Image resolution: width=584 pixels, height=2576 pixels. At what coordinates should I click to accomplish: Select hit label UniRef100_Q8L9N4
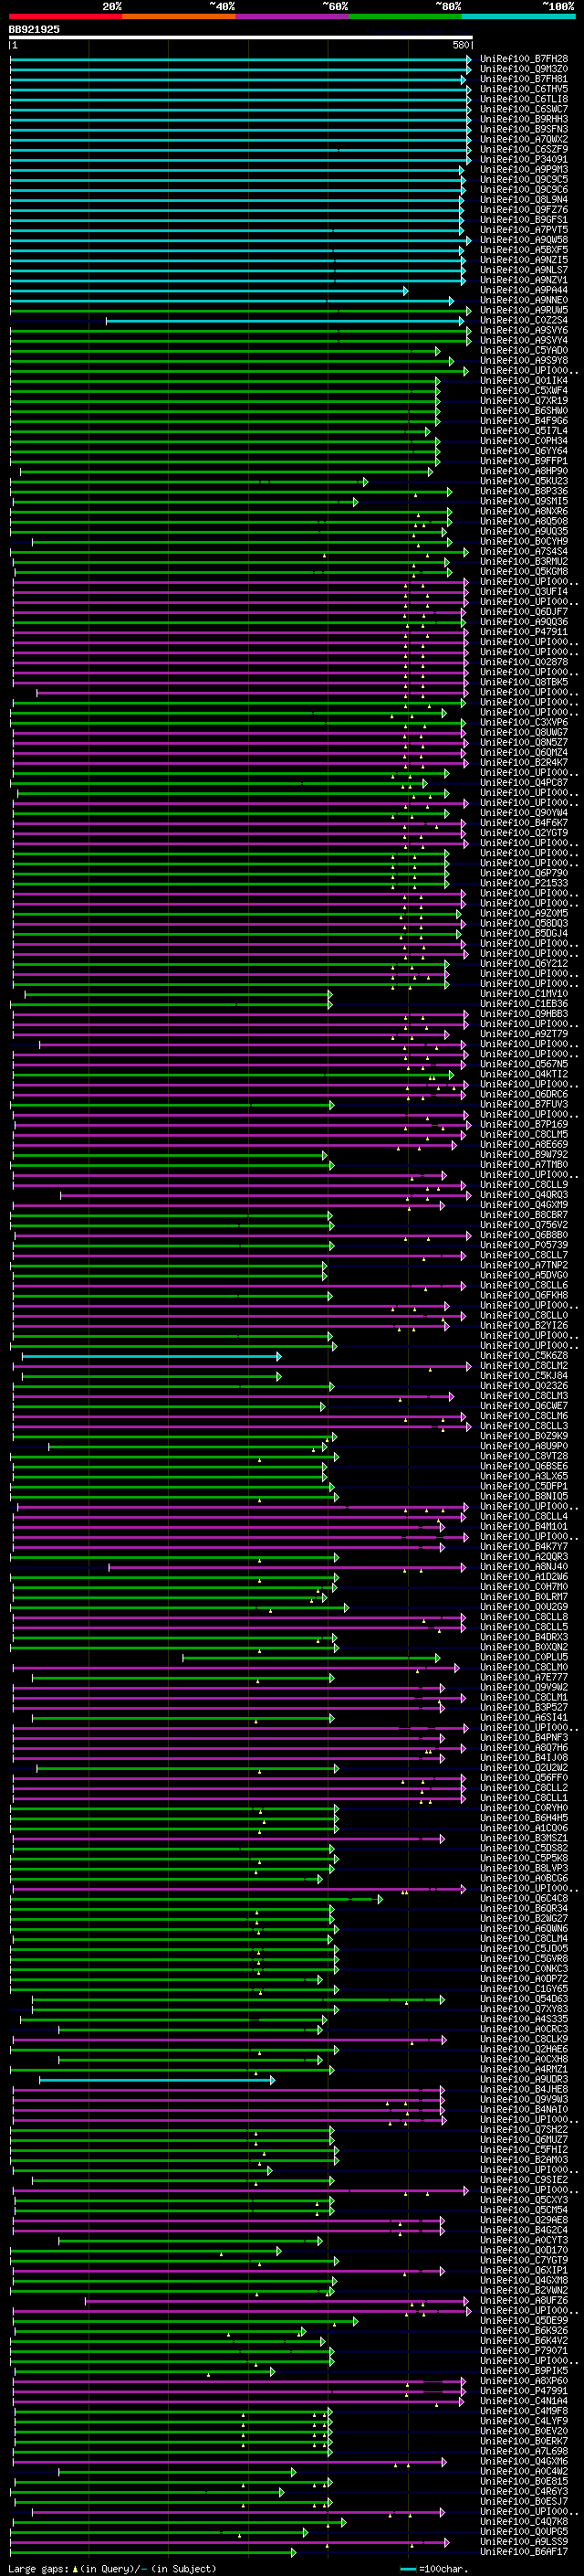(x=524, y=200)
